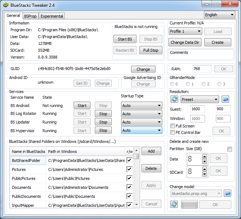The image size is (241, 219).
Task: Select GlRenderMode radio option 0
Action: pyautogui.click(x=172, y=84)
